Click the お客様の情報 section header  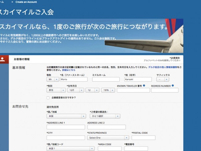(22, 59)
